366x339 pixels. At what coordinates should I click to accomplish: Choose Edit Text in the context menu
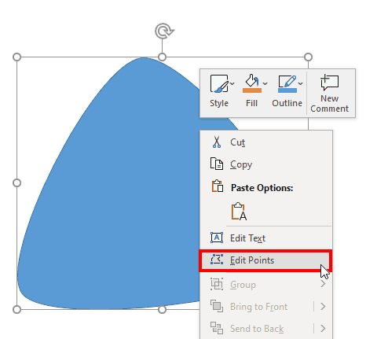[x=266, y=238]
